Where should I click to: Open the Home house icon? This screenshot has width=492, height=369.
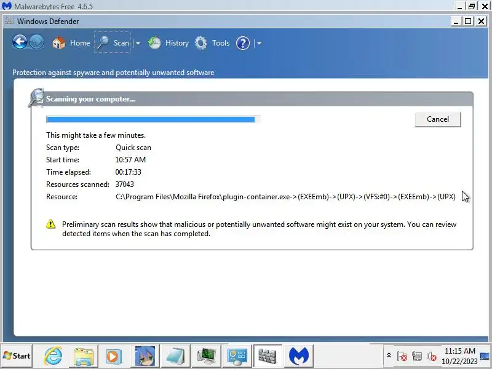point(58,42)
